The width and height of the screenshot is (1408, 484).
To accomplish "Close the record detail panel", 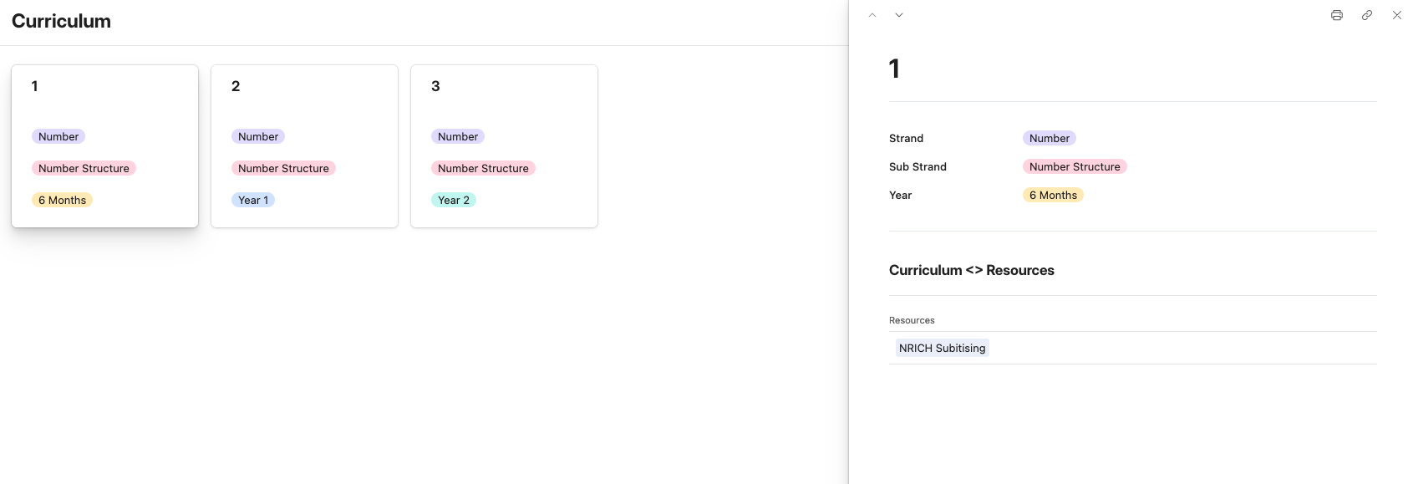I will (1397, 15).
